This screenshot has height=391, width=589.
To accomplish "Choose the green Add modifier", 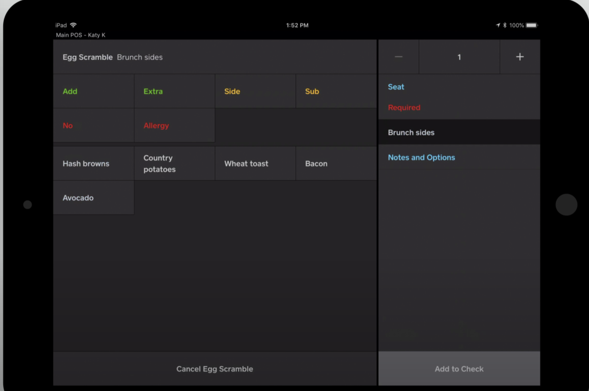I will [x=93, y=91].
